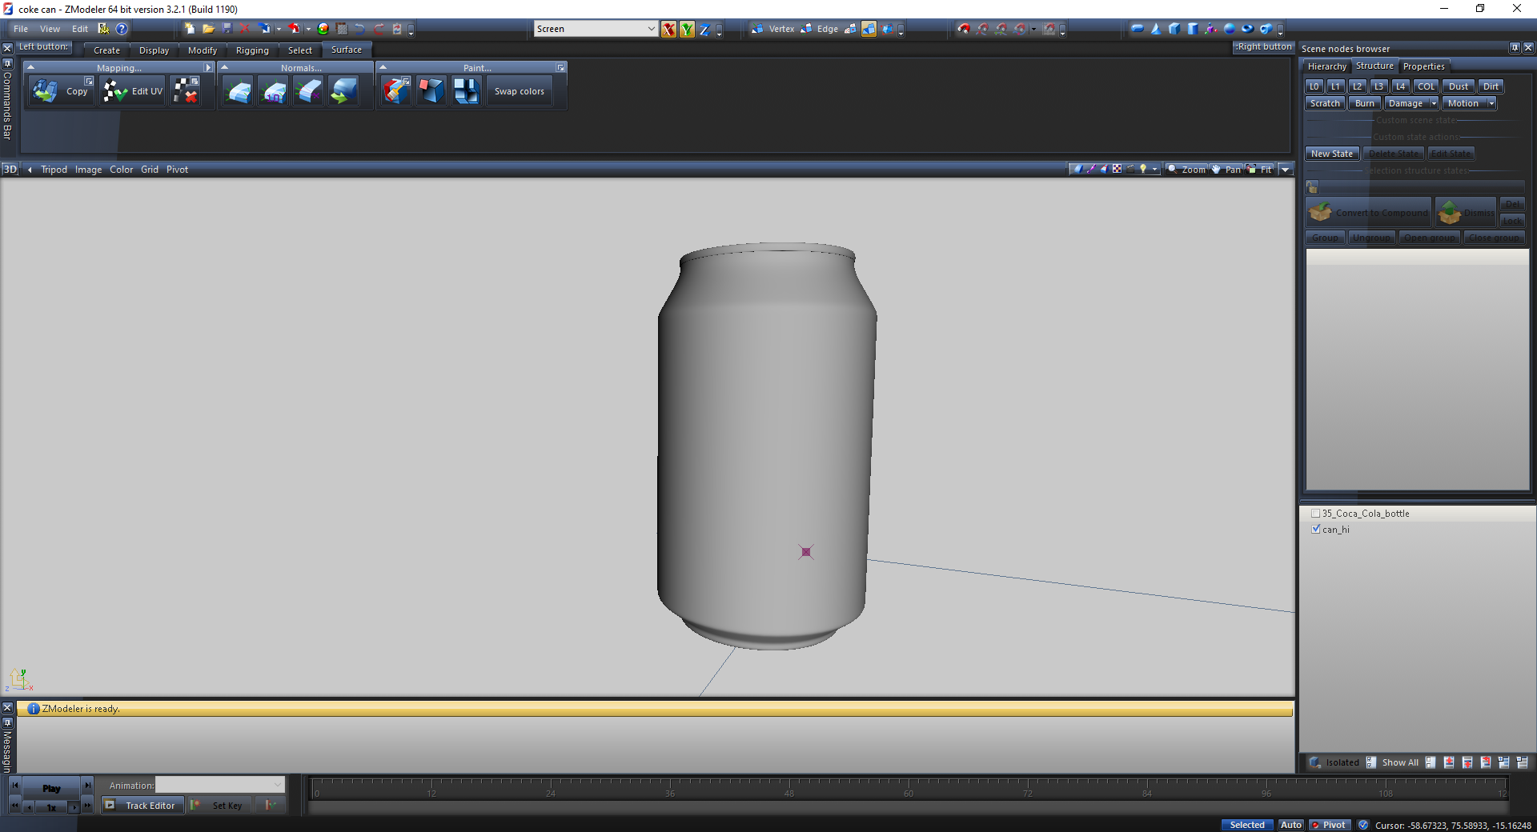This screenshot has width=1537, height=832.
Task: Open the File menu
Action: click(21, 29)
